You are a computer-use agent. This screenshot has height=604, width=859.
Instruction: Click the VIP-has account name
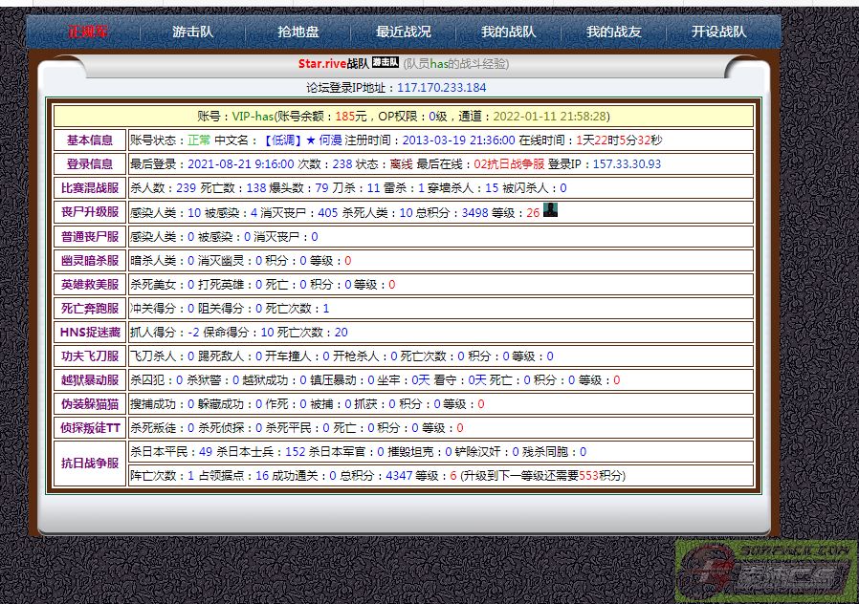[x=253, y=116]
